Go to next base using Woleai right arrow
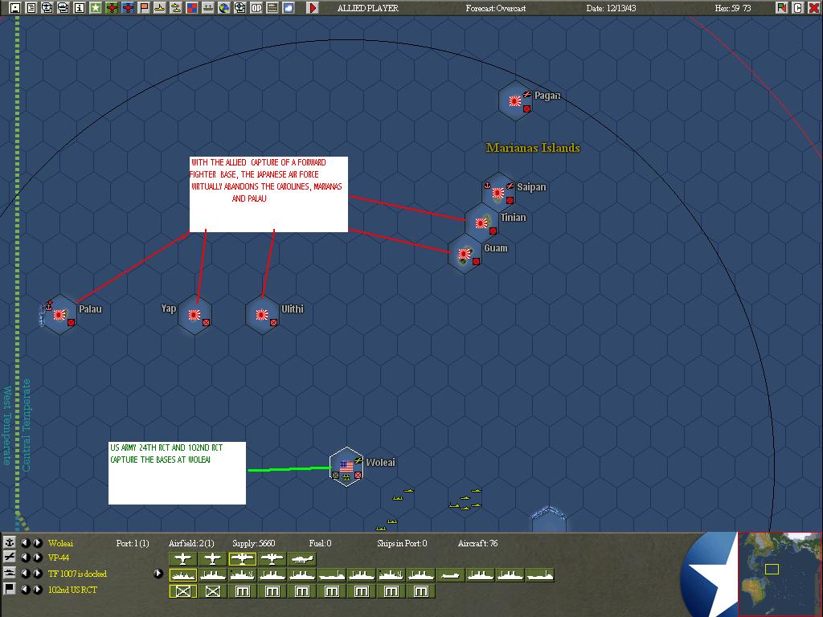Screen dimensions: 823x617 [37, 542]
